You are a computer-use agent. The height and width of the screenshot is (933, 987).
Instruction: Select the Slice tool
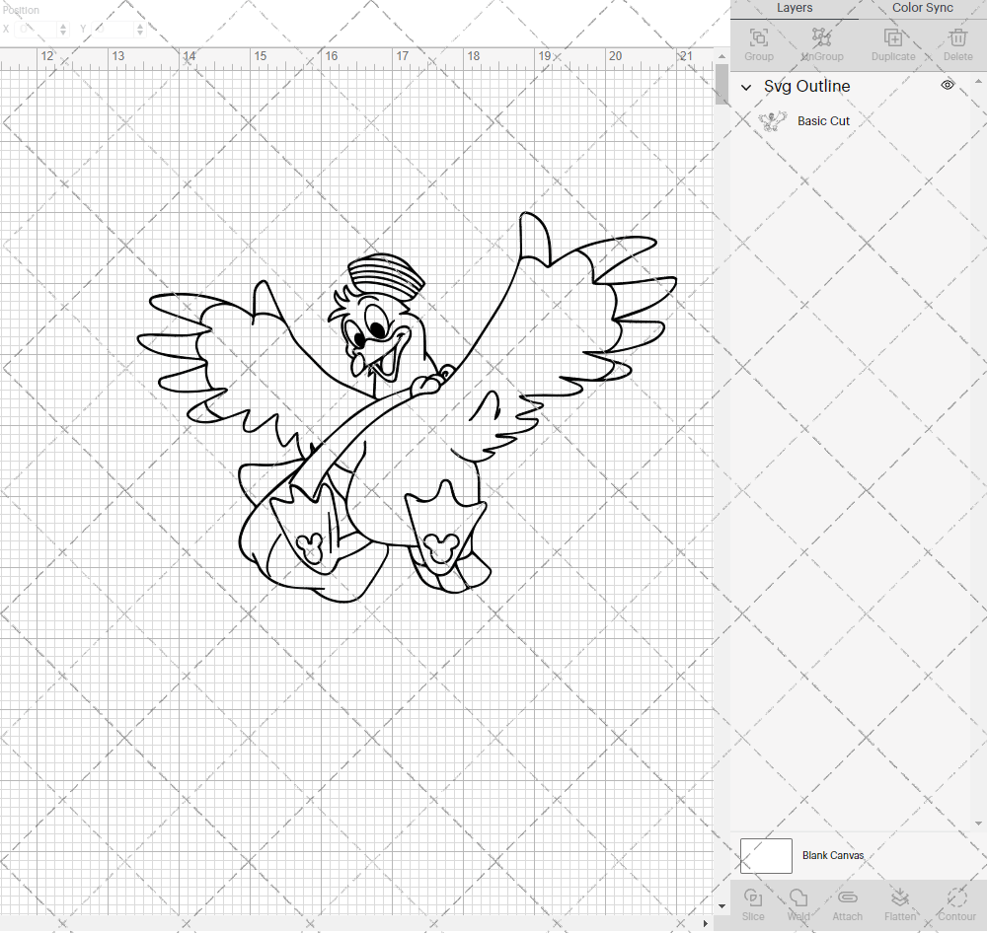tap(753, 903)
